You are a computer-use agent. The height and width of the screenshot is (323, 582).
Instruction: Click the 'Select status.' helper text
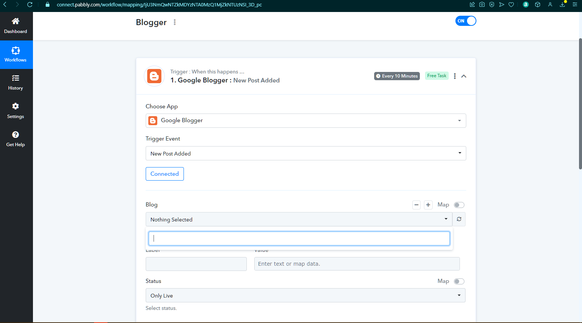(x=161, y=308)
